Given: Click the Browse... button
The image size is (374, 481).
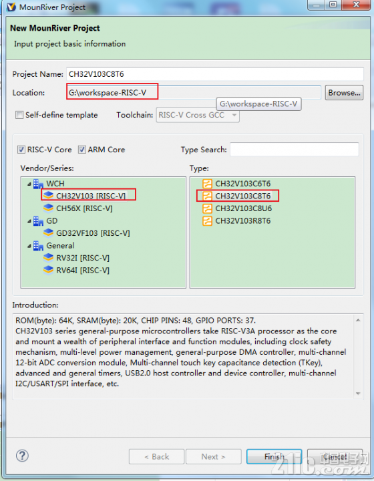Looking at the screenshot, I should [x=344, y=93].
